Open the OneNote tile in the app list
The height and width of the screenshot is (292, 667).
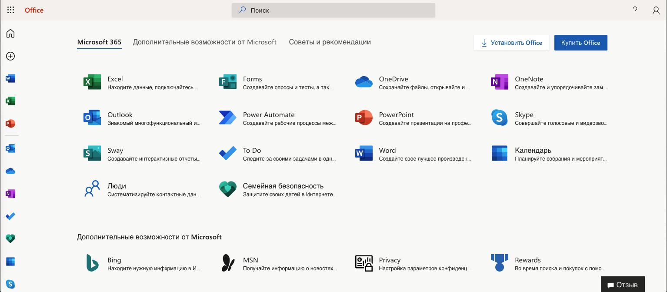point(549,82)
